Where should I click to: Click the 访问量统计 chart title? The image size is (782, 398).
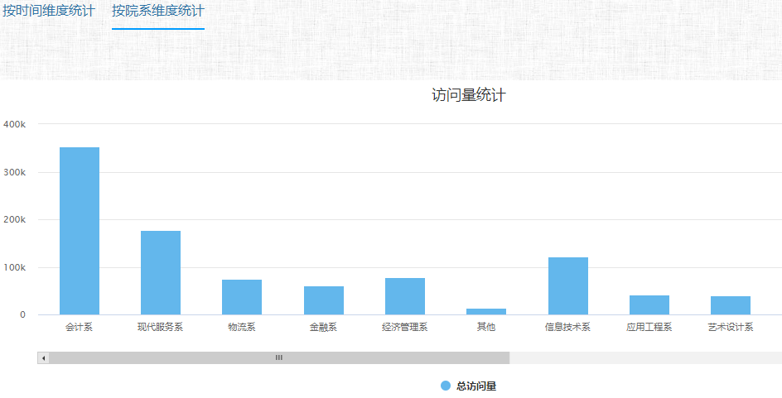pos(469,95)
